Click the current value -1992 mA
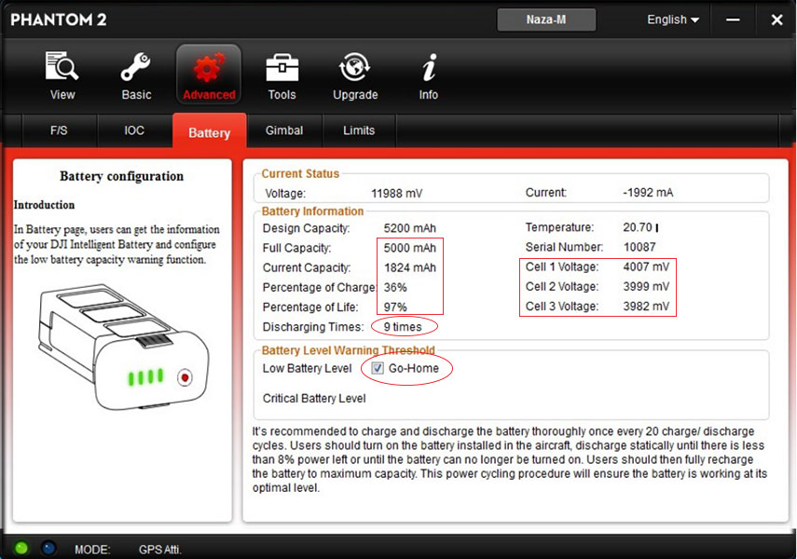Screen dimensions: 797x559 [648, 193]
